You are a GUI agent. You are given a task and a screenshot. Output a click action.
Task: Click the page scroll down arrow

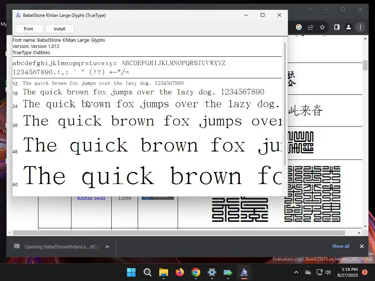[x=365, y=226]
